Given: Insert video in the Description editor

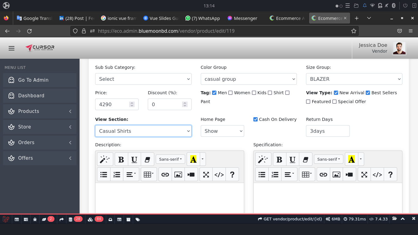Looking at the screenshot, I should tap(191, 174).
